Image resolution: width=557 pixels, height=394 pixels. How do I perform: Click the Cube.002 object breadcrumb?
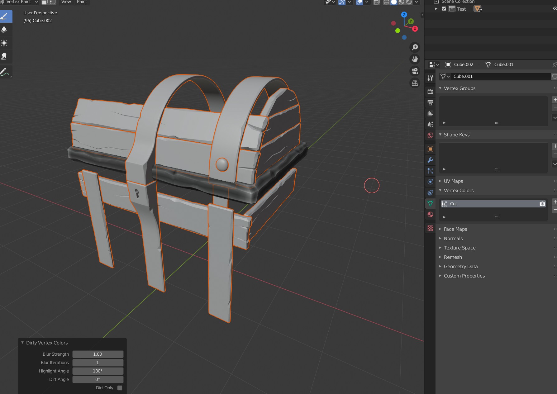pyautogui.click(x=463, y=64)
